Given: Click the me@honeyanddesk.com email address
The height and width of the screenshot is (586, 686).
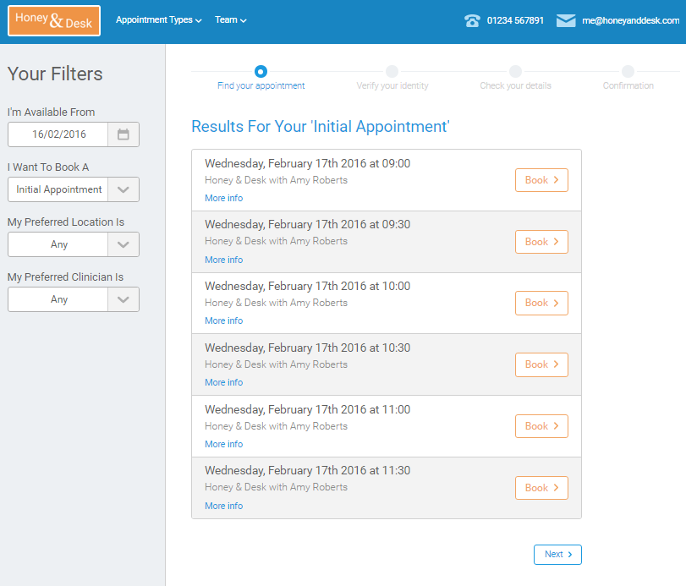Looking at the screenshot, I should pos(630,21).
